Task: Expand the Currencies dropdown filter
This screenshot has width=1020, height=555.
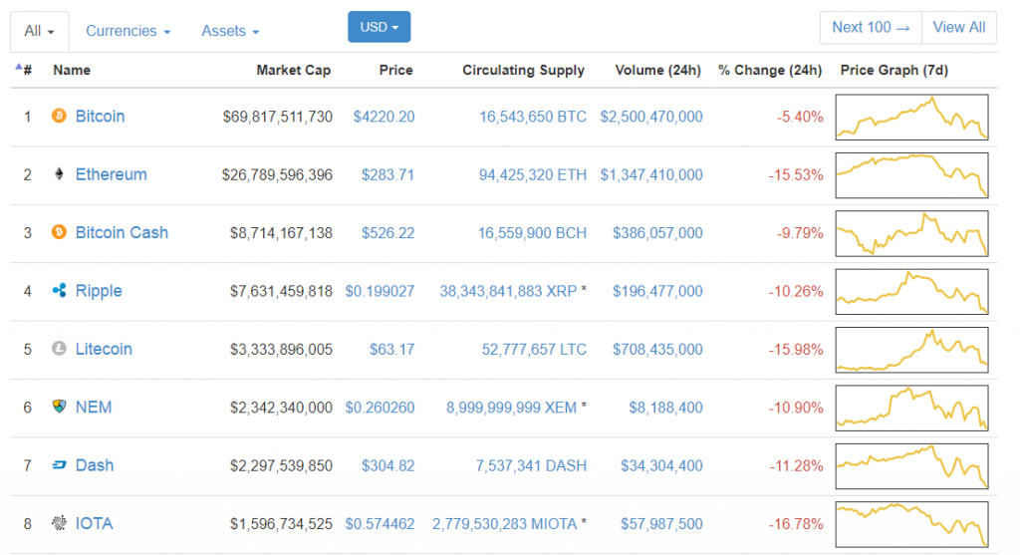Action: click(x=128, y=31)
